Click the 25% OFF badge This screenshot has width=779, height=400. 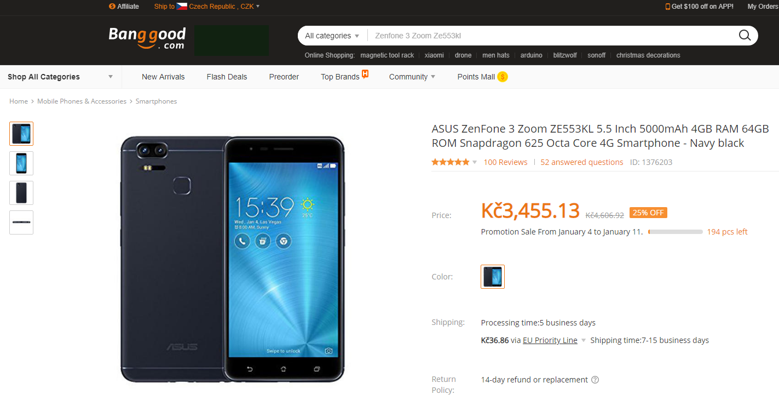[648, 213]
